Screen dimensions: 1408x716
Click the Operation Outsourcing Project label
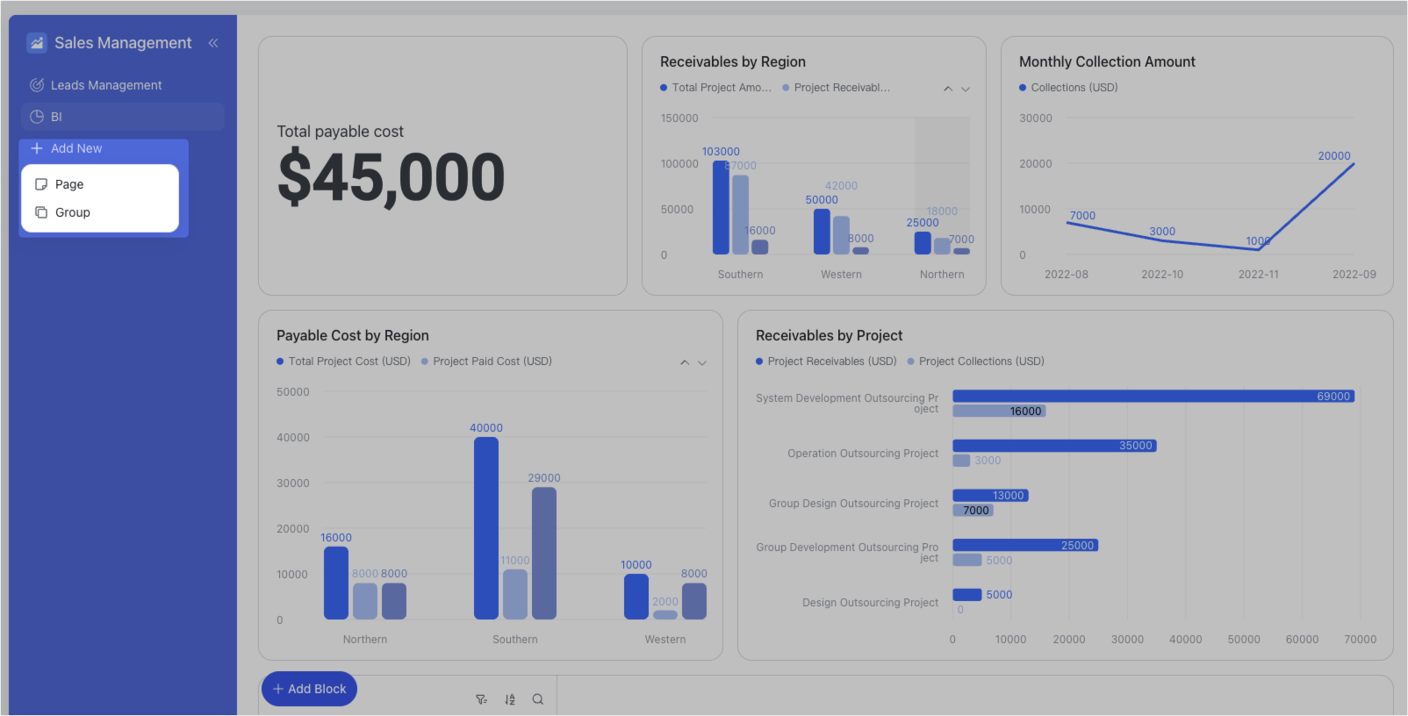point(863,454)
